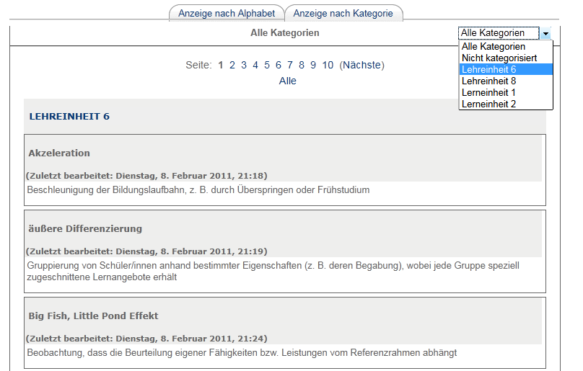Show all entries via the Alle link

pyautogui.click(x=287, y=81)
